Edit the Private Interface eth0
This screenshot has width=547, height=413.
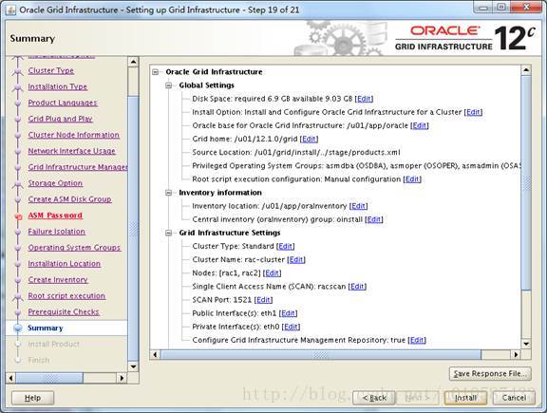[x=291, y=327]
